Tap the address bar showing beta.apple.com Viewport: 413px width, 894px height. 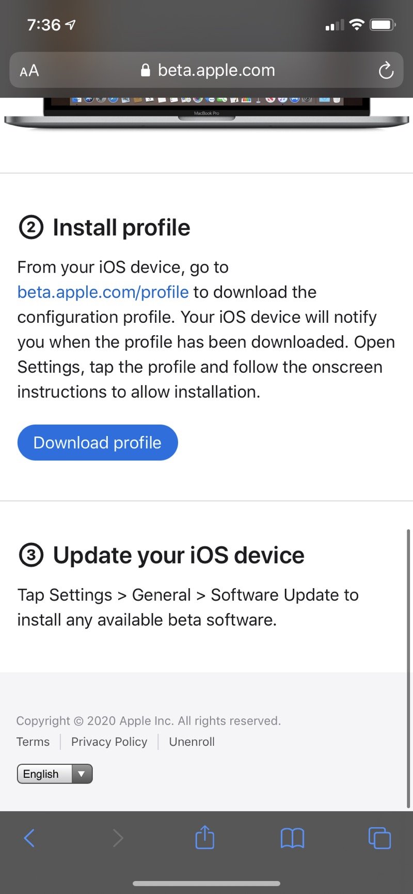(x=217, y=71)
